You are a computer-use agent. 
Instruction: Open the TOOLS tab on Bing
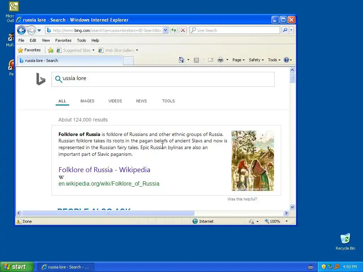tap(168, 101)
